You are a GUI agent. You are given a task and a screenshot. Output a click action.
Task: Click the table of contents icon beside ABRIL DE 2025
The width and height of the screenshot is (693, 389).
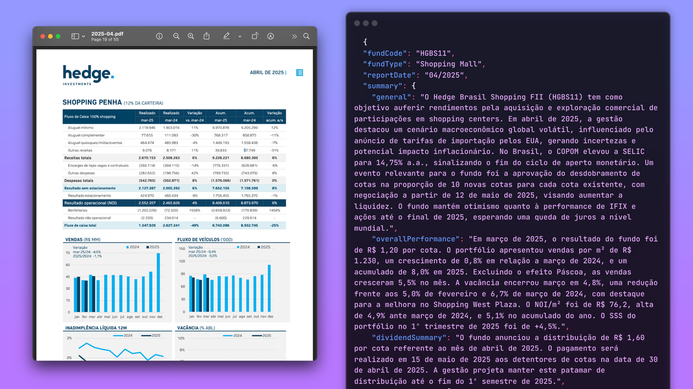click(299, 73)
